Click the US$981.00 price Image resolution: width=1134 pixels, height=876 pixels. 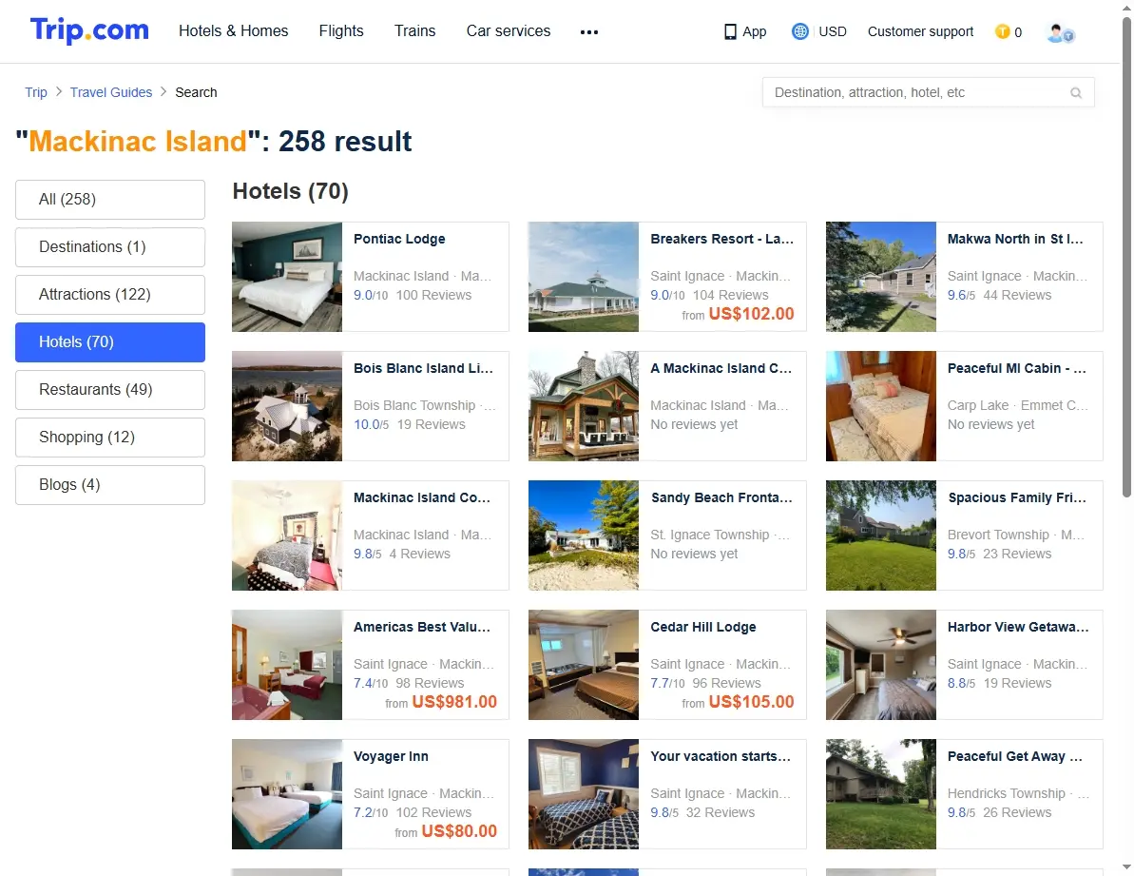[454, 702]
